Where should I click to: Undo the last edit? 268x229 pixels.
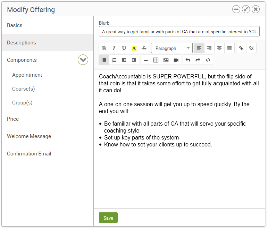[188, 60]
